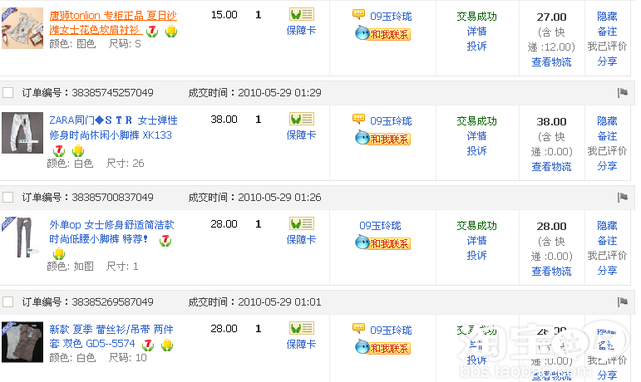This screenshot has width=641, height=382.
Task: Open white ZARA pants product thumbnail
Action: [21, 133]
